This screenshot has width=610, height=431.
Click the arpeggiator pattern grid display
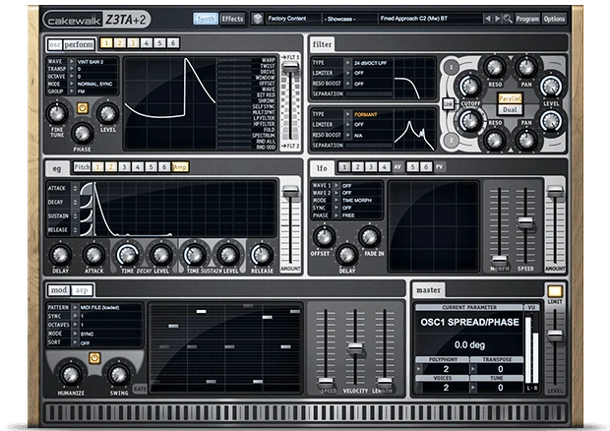coord(225,347)
